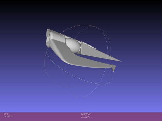Click the FPS readout in info bar
162x121 pixels.
pos(6,115)
